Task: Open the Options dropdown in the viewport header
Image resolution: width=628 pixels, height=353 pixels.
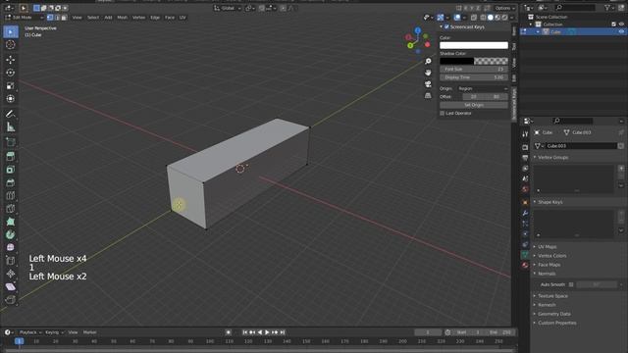Action: 504,8
